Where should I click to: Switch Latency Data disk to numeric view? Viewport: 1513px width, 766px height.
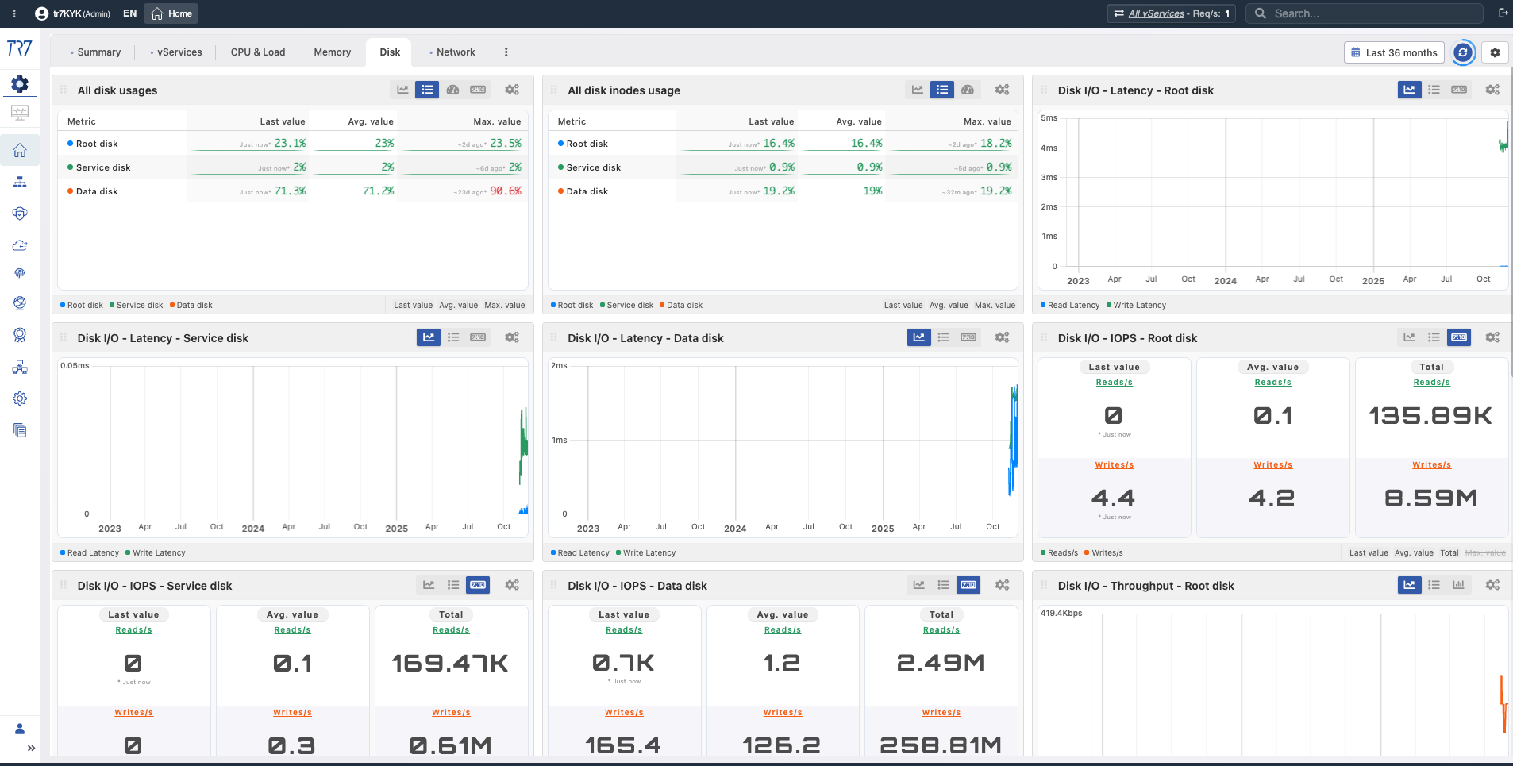[x=968, y=337]
